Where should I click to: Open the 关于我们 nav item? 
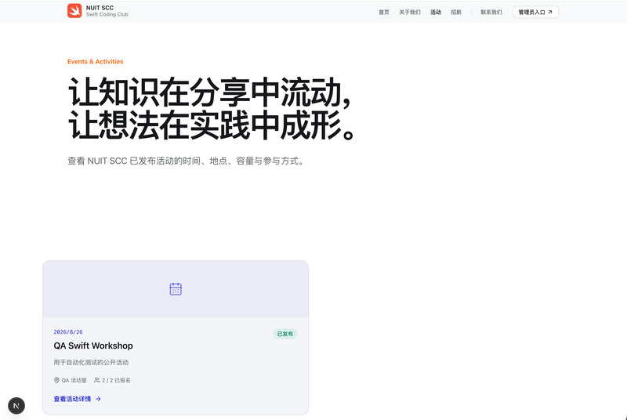coord(410,13)
